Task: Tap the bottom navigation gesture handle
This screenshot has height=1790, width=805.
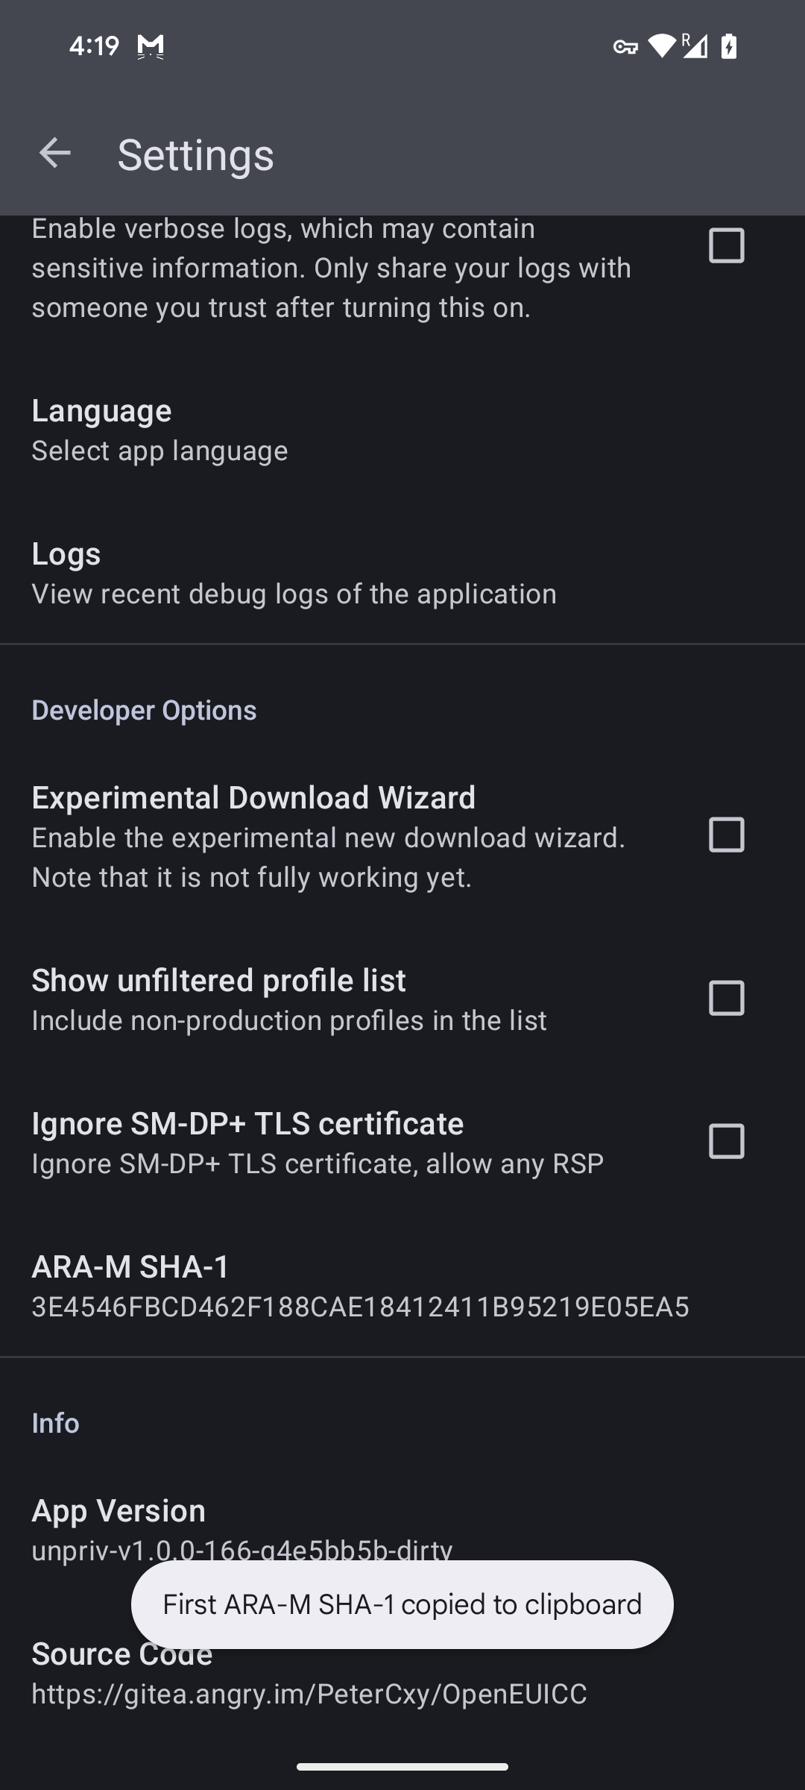Action: click(402, 1766)
